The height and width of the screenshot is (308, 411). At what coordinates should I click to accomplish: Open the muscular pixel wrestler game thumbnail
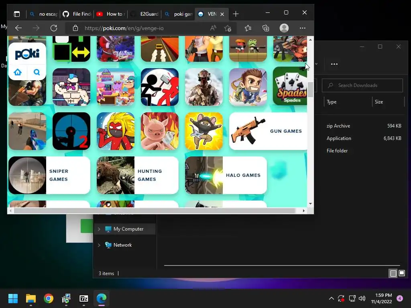(71, 87)
